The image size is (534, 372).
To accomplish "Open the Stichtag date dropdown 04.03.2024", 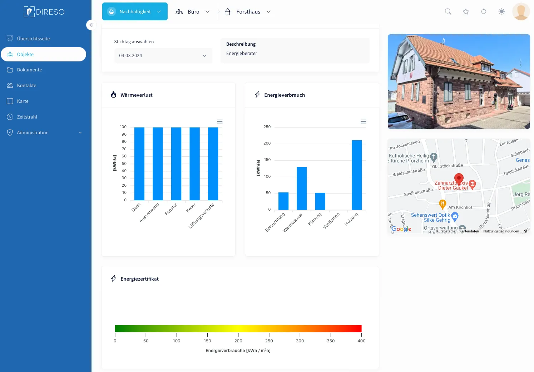I will coord(163,56).
